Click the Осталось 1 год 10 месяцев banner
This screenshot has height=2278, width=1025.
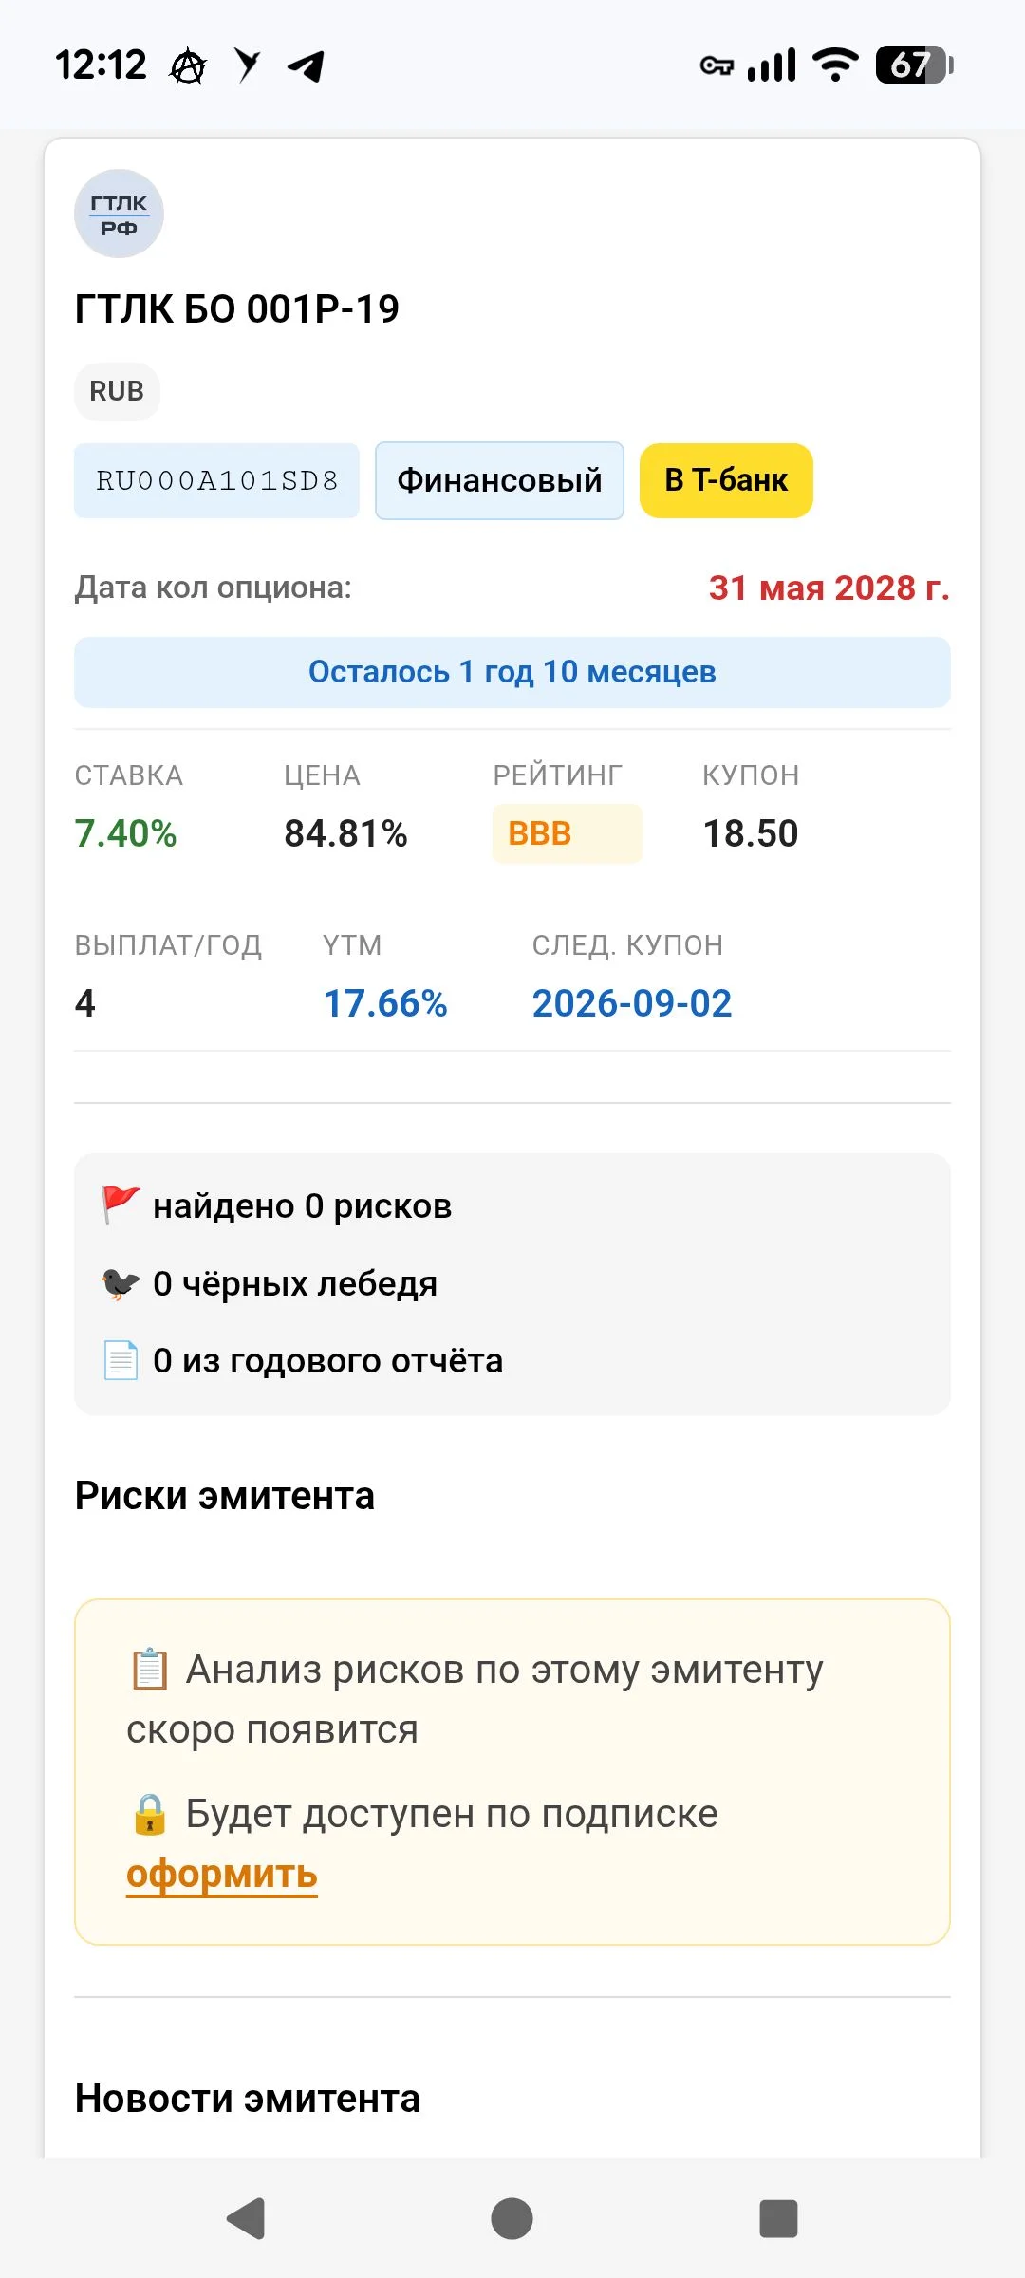click(512, 672)
